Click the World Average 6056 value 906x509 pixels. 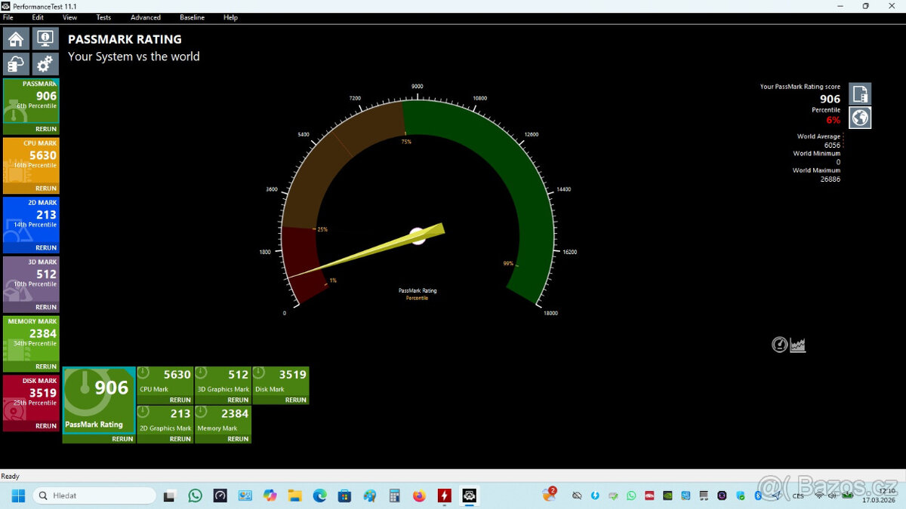(832, 145)
